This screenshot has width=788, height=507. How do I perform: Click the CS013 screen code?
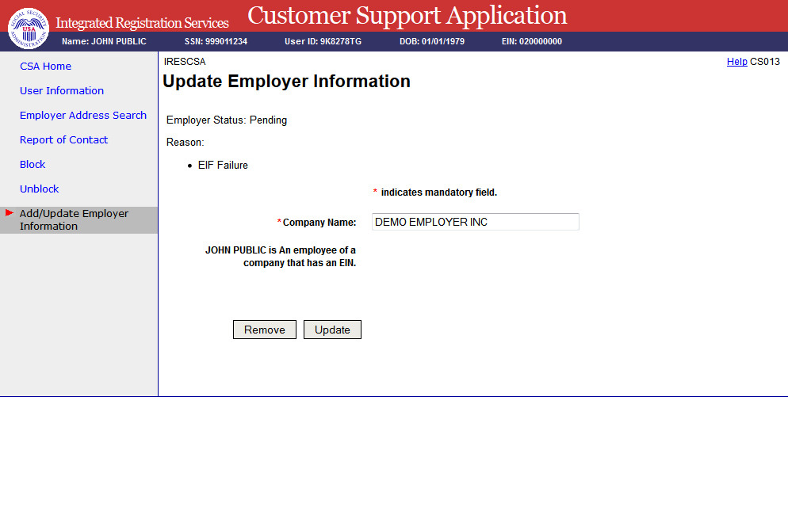pos(765,62)
